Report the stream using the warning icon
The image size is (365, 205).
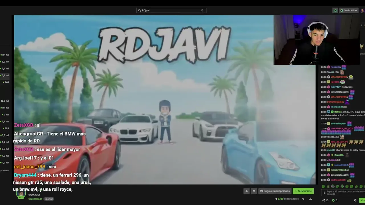tap(311, 199)
